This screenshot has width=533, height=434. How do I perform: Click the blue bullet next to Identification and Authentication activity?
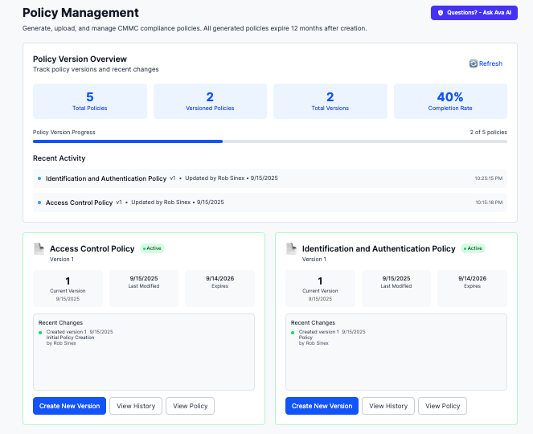(x=39, y=178)
